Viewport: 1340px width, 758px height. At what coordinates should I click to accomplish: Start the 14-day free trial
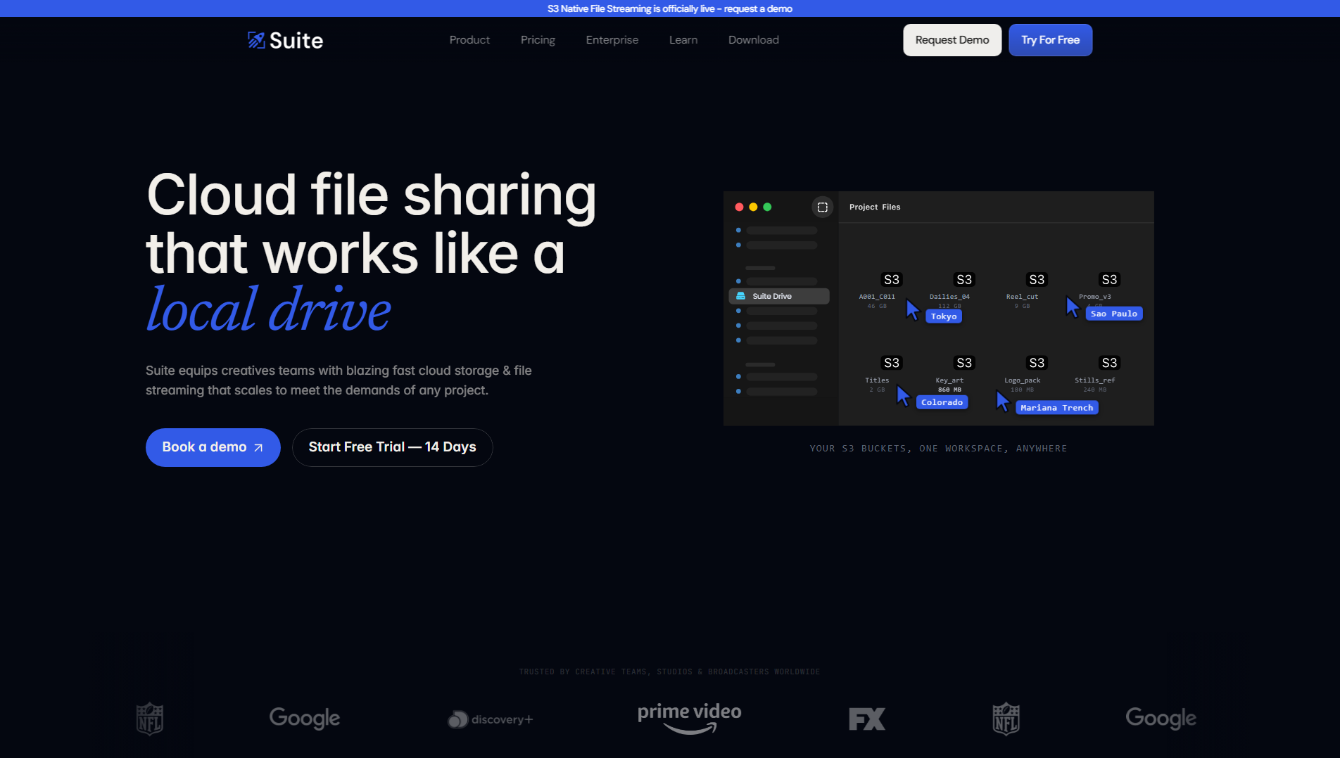(392, 447)
